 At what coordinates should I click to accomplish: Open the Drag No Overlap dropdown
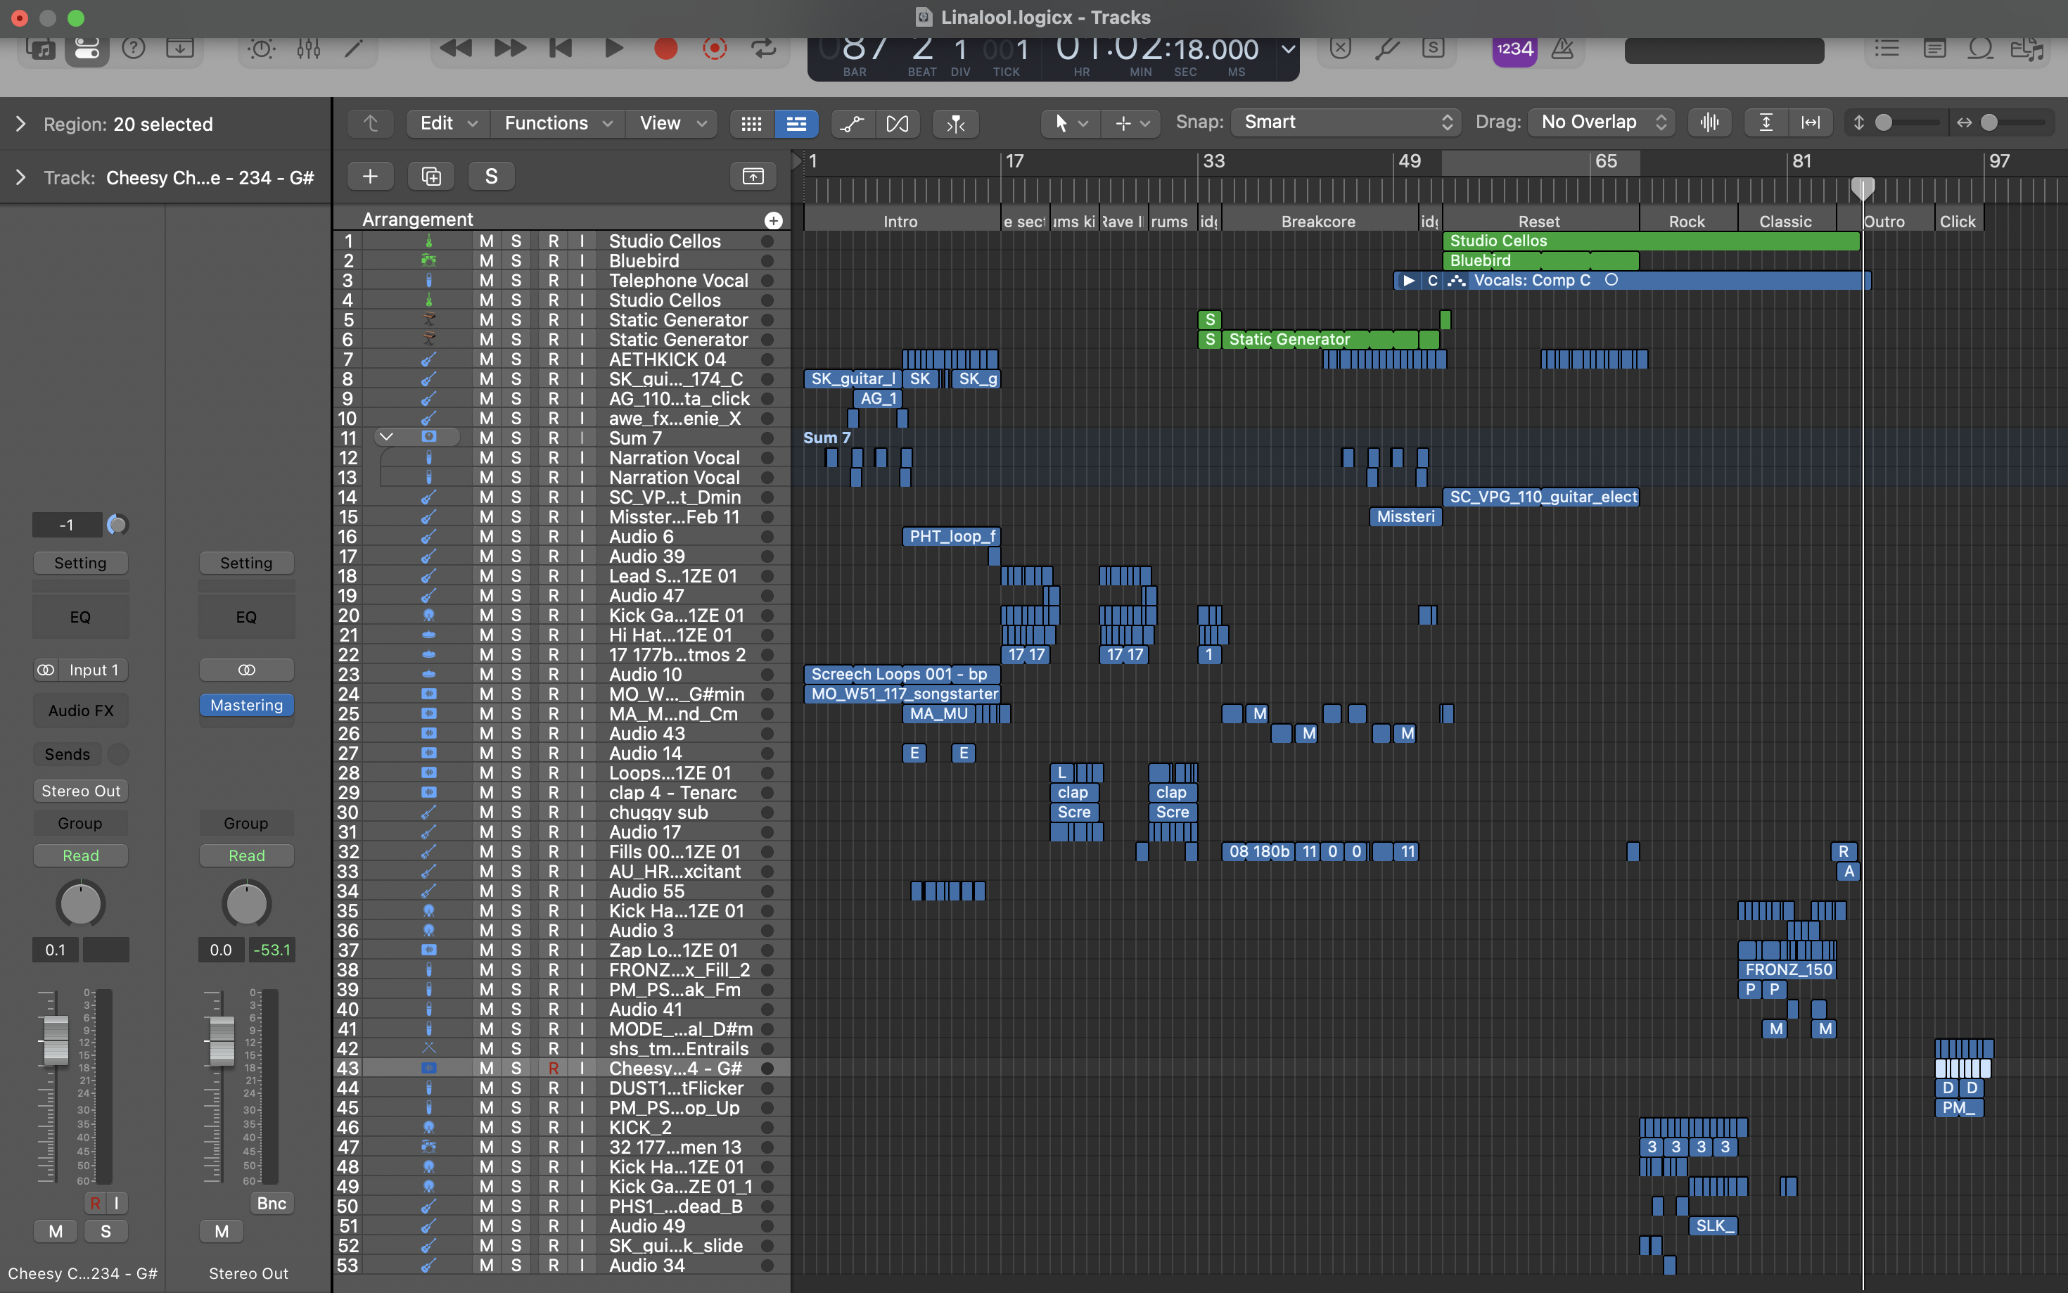click(1602, 122)
